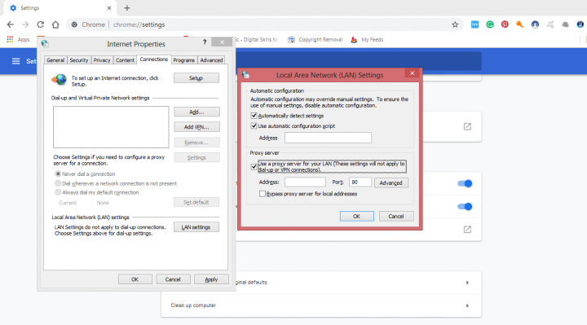Uncheck Automatically detect settings
Viewport: 587px width, 325px height.
coord(254,116)
